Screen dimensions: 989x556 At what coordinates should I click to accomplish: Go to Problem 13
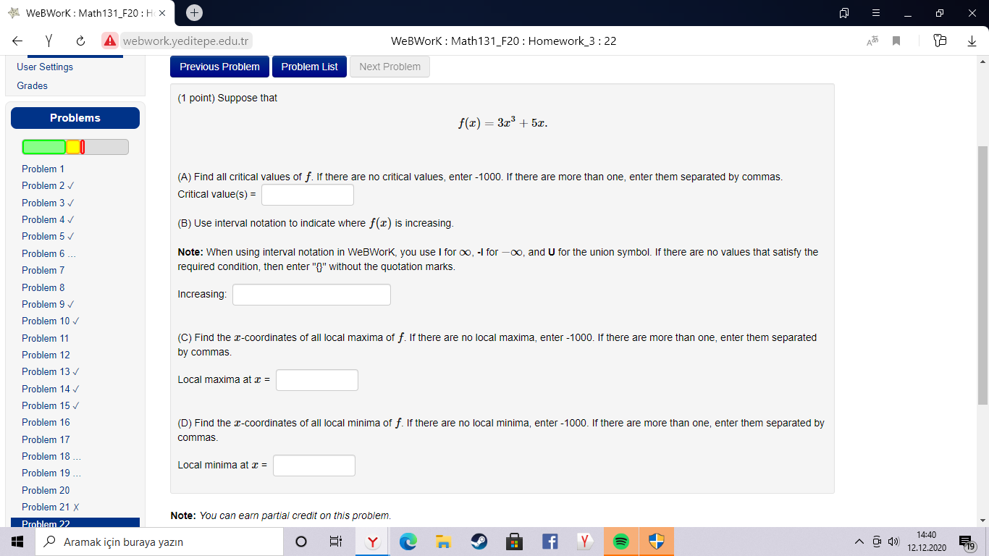[51, 371]
